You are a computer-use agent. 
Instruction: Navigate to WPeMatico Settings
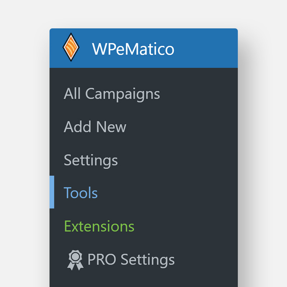pyautogui.click(x=91, y=160)
